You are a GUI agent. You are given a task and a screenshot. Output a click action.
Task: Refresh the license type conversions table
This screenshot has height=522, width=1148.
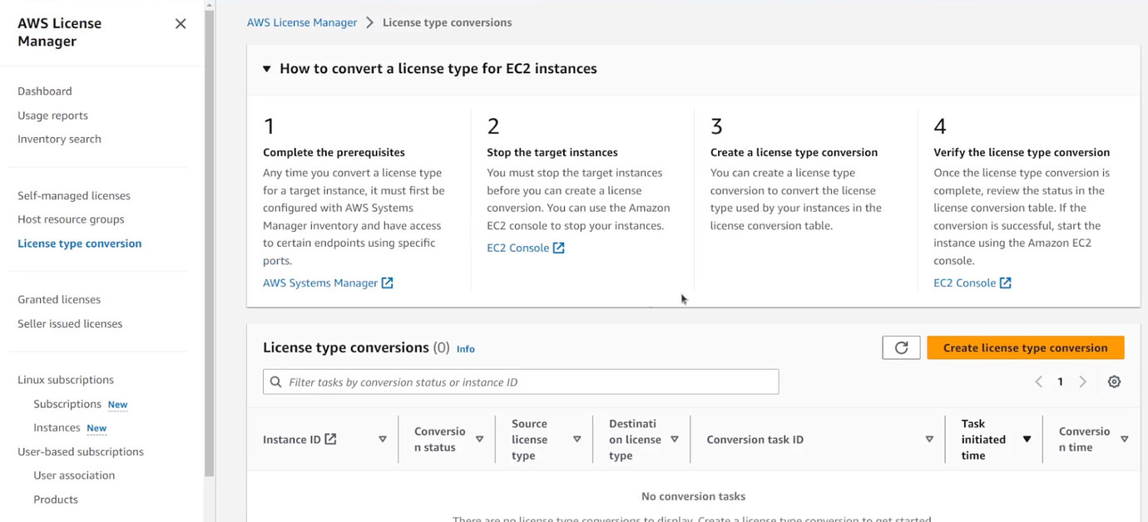pyautogui.click(x=901, y=347)
